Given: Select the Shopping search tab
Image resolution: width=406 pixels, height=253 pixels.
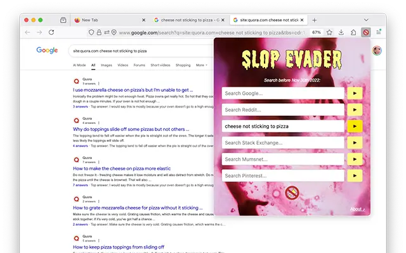Looking at the screenshot, I should pos(183,65).
